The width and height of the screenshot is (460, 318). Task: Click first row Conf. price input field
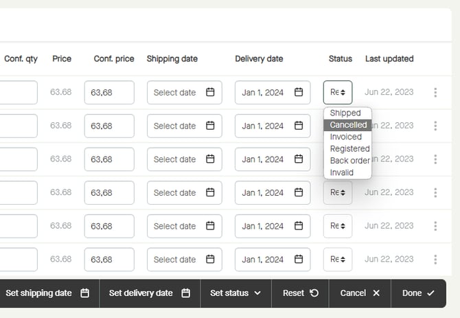[109, 93]
